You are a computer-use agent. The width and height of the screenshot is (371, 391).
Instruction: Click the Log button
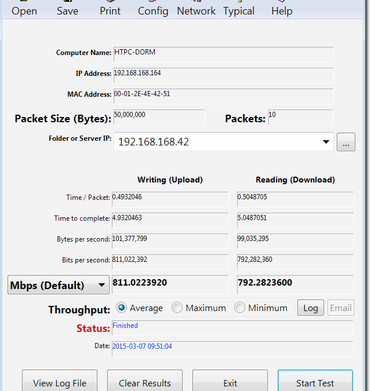(311, 308)
